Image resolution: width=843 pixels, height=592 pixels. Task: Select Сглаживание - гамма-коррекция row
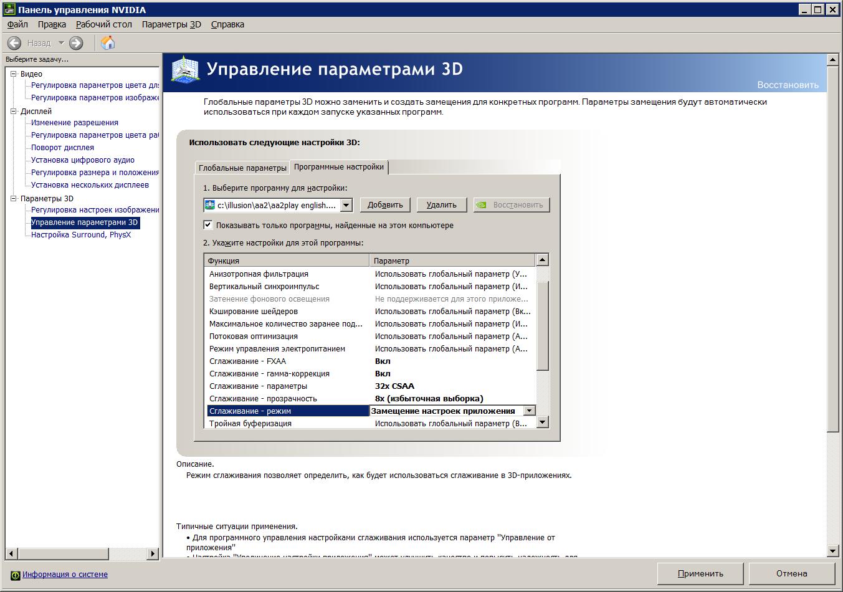coord(370,373)
